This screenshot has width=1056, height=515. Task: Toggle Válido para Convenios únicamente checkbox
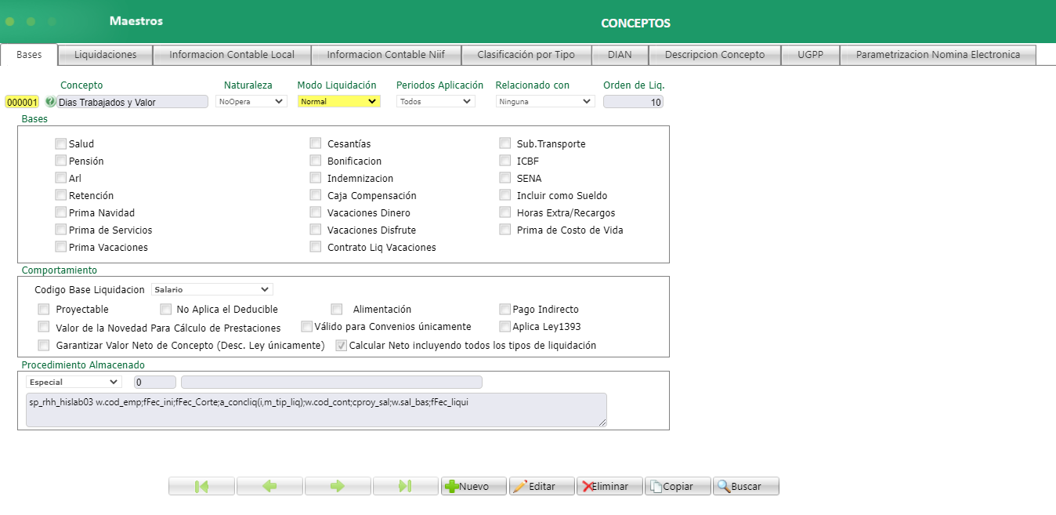coord(307,326)
